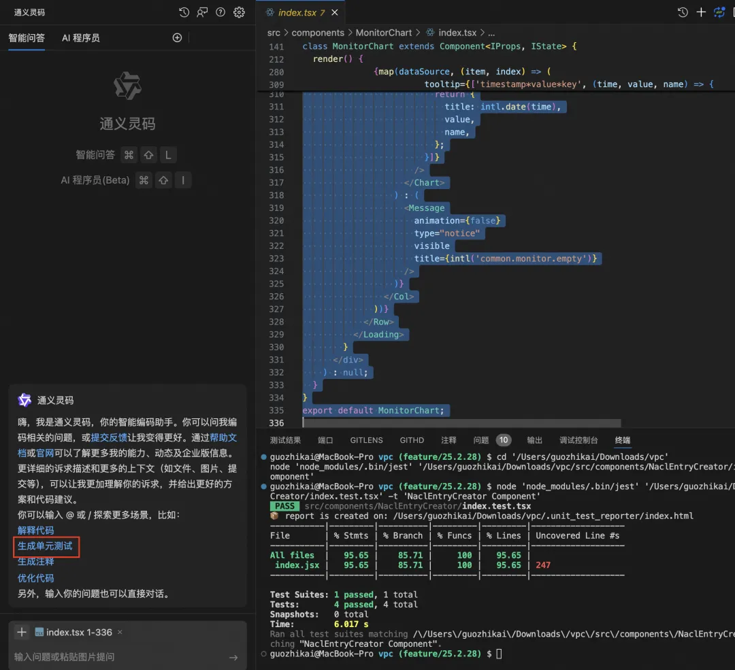Click MonitorChart in the breadcrumb path

click(383, 33)
